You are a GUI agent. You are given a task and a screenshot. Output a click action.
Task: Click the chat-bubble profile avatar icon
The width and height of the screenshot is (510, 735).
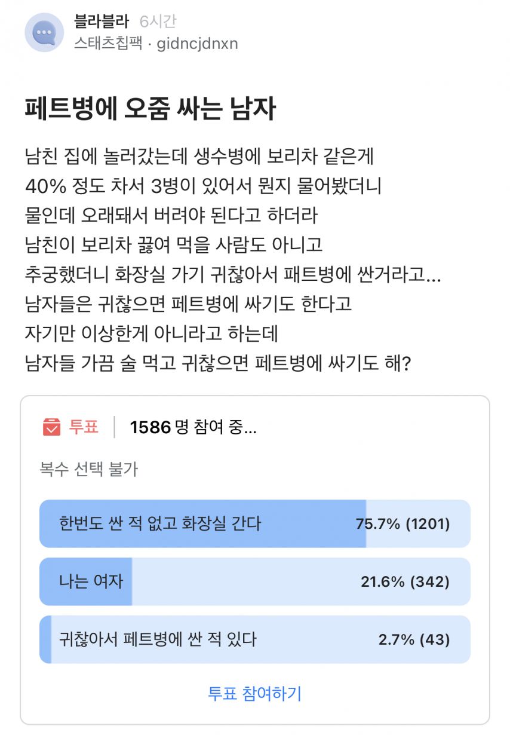click(44, 32)
